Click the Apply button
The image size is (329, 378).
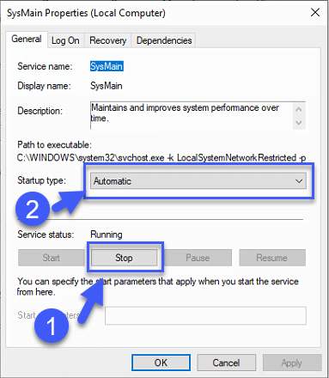pos(292,363)
